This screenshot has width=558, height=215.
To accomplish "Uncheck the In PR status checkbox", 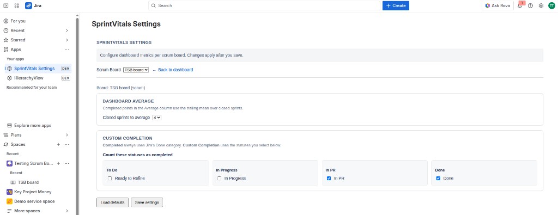I will [x=329, y=179].
